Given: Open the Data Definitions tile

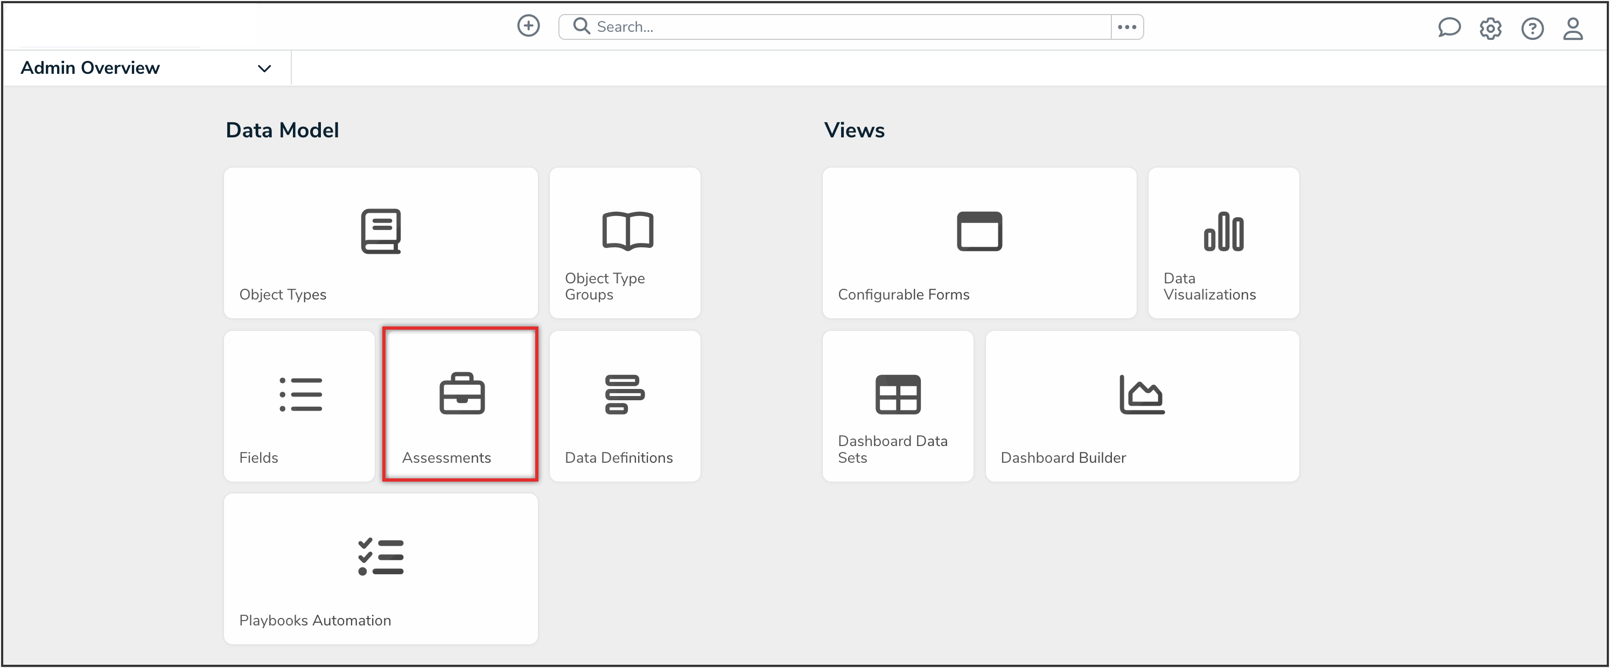Looking at the screenshot, I should [x=625, y=407].
